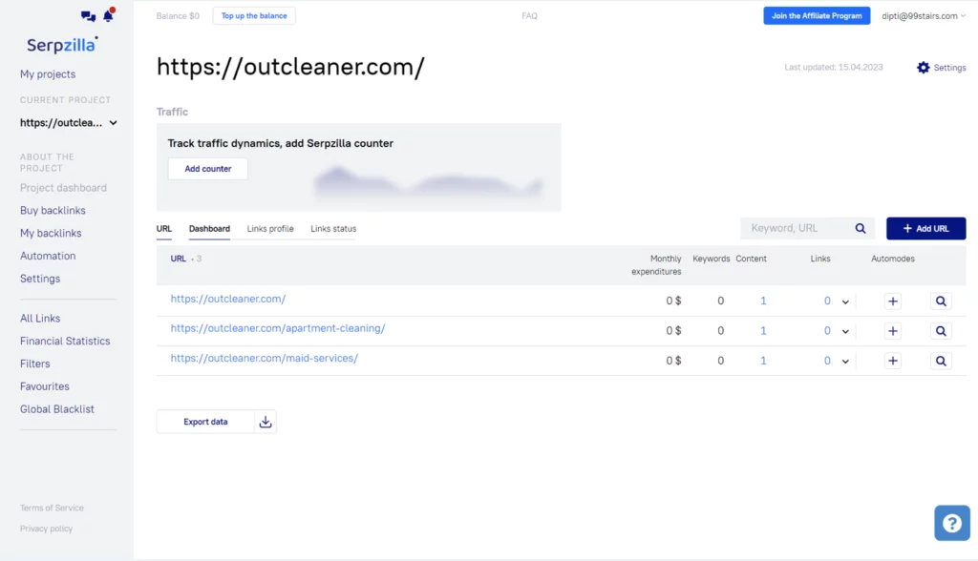Viewport: 978px width, 561px height.
Task: Click Content count for outcleaner.com/ row
Action: pos(763,301)
